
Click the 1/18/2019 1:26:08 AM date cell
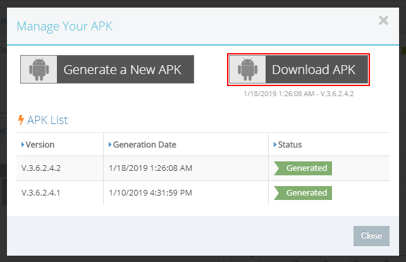tap(186, 168)
